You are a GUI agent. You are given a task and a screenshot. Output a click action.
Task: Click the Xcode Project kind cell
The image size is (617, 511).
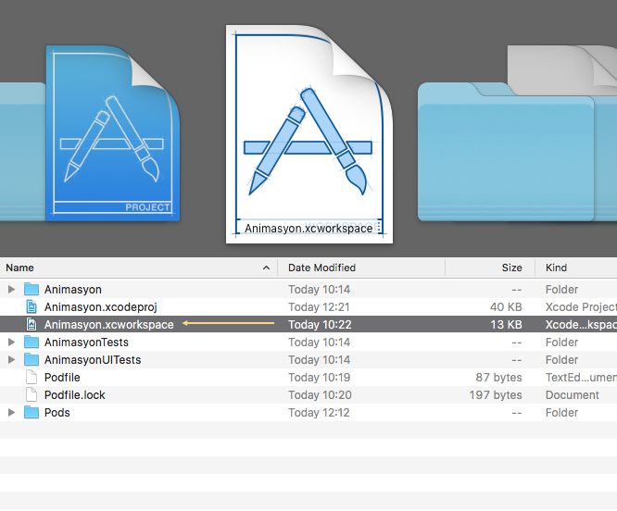pos(581,307)
